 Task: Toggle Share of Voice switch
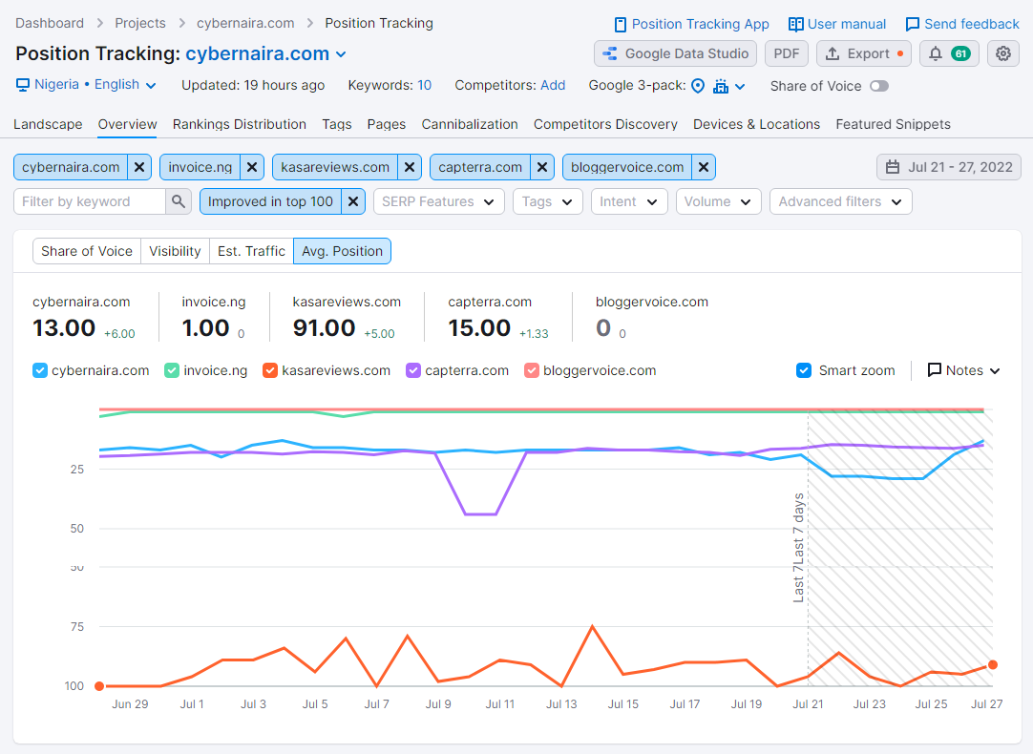(x=879, y=86)
